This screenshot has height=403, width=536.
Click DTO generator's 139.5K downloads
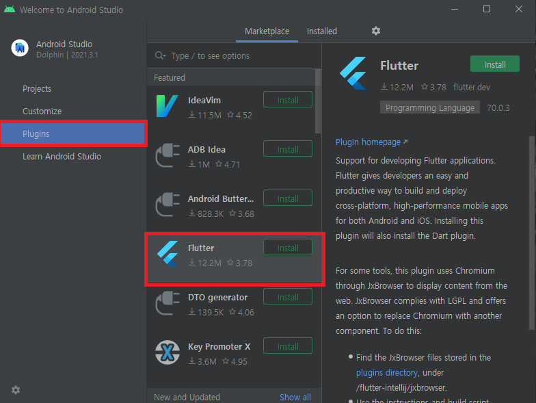[x=206, y=312]
